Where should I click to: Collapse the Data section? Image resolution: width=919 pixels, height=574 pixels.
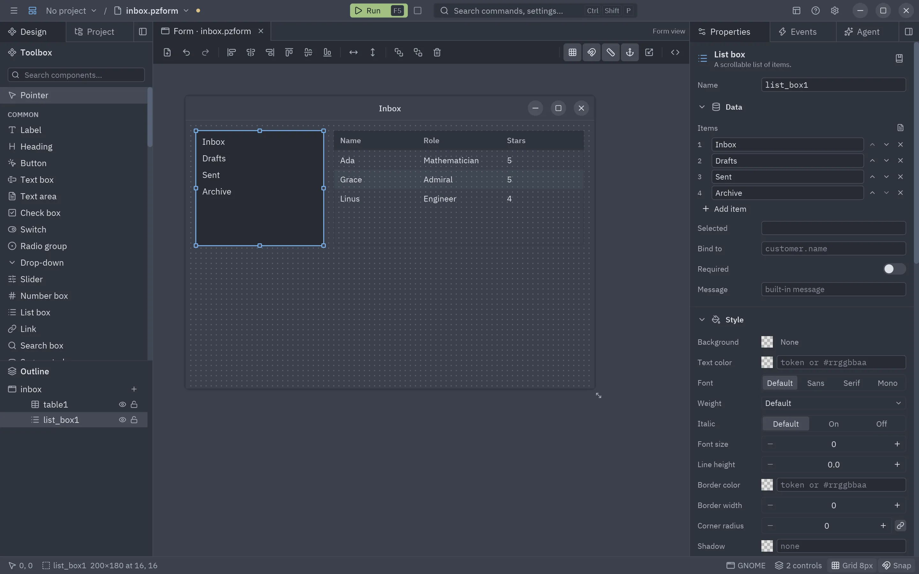tap(702, 107)
